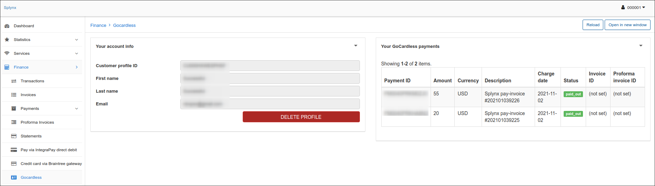Expand the Payments submenu chevron

(77, 108)
